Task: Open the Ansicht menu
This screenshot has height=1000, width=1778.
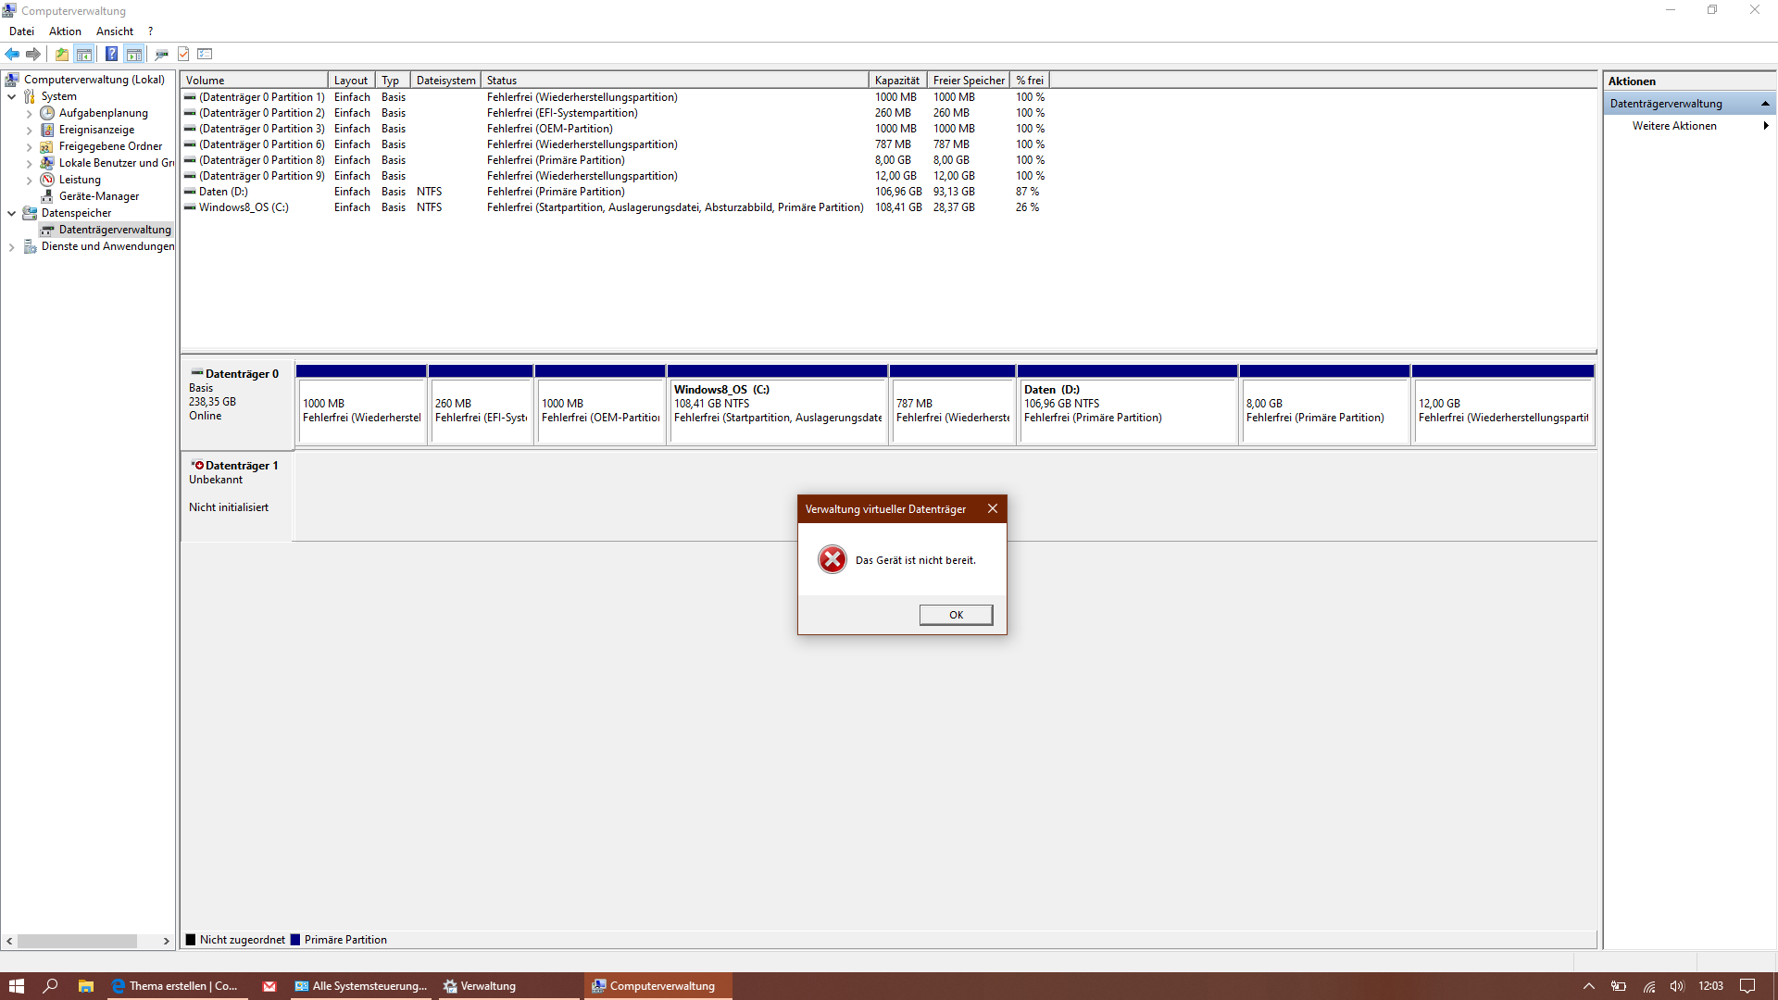Action: [x=114, y=31]
